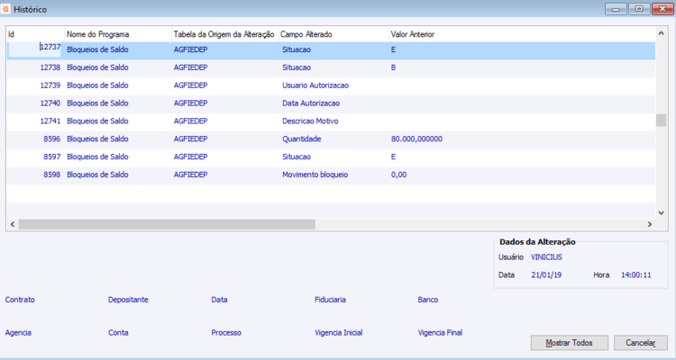Sort by the Id column header
This screenshot has width=676, height=360.
[36, 34]
